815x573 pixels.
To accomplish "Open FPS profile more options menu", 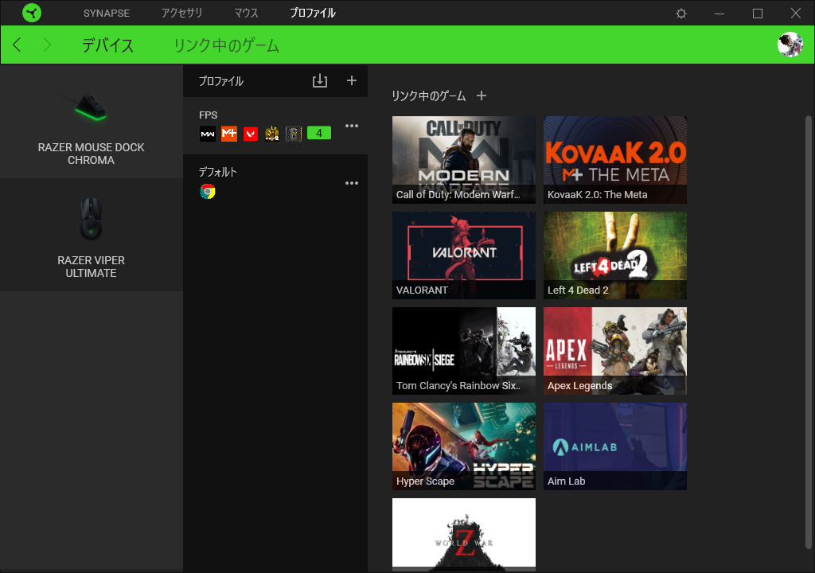I will (x=352, y=126).
